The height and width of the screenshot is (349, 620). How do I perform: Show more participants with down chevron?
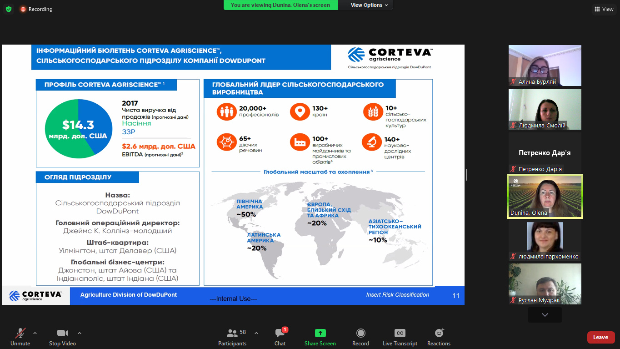tap(545, 315)
